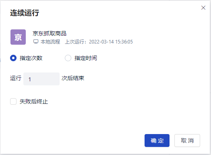The height and width of the screenshot is (155, 211).
Task: Click the 本地流程 label text
Action: (x=50, y=42)
